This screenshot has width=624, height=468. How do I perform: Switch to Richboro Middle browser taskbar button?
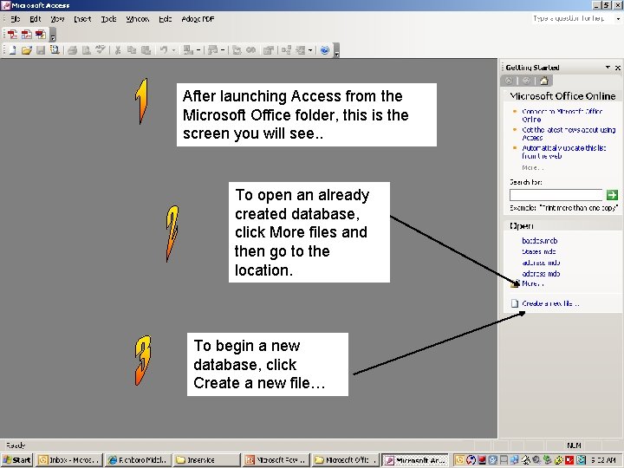coord(138,460)
